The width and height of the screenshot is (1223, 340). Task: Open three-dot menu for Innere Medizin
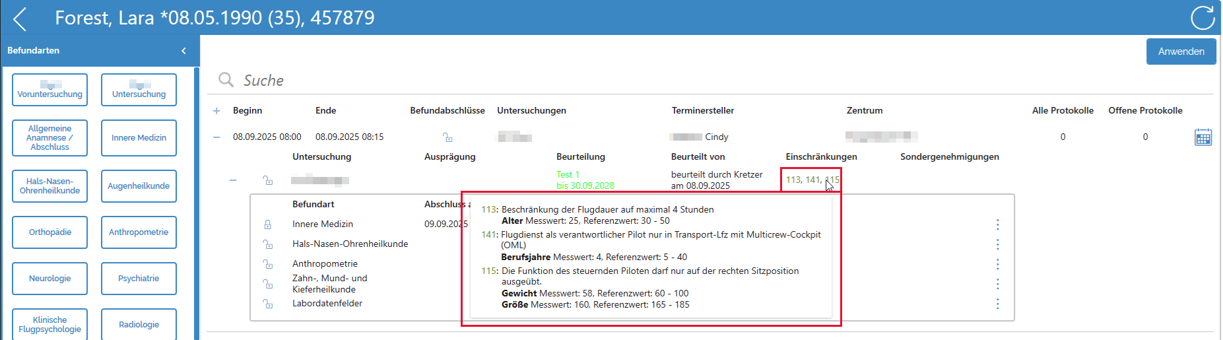coord(997,224)
